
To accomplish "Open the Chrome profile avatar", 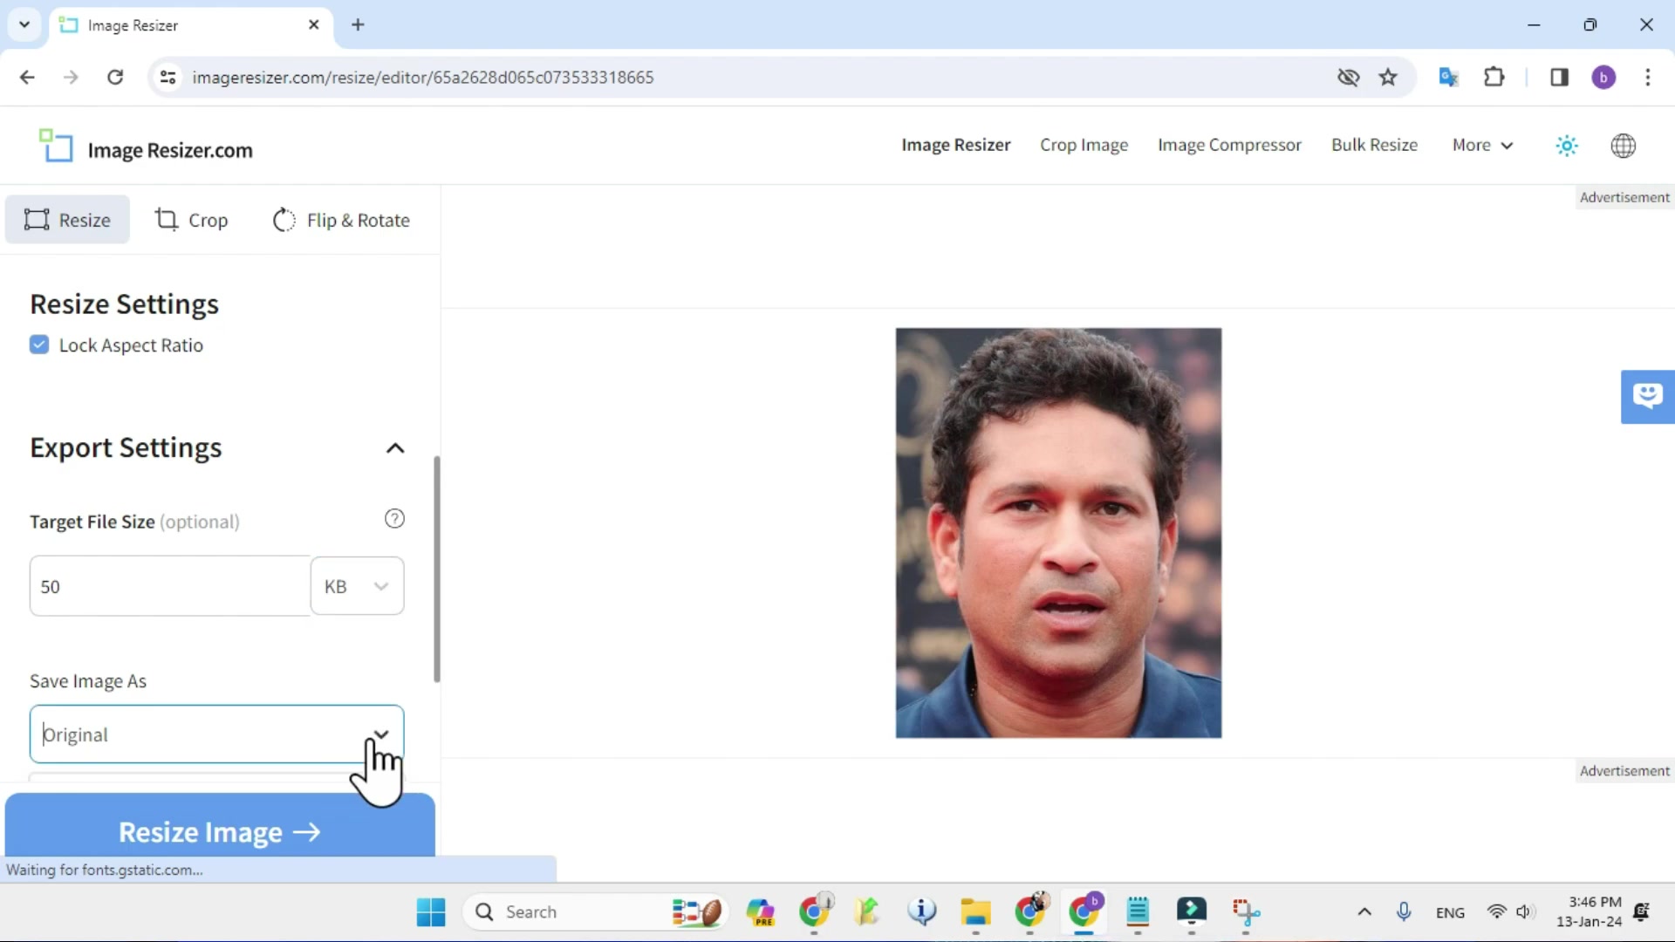I will [x=1603, y=77].
